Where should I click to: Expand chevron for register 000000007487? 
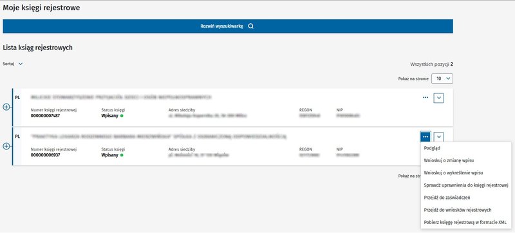pos(438,98)
